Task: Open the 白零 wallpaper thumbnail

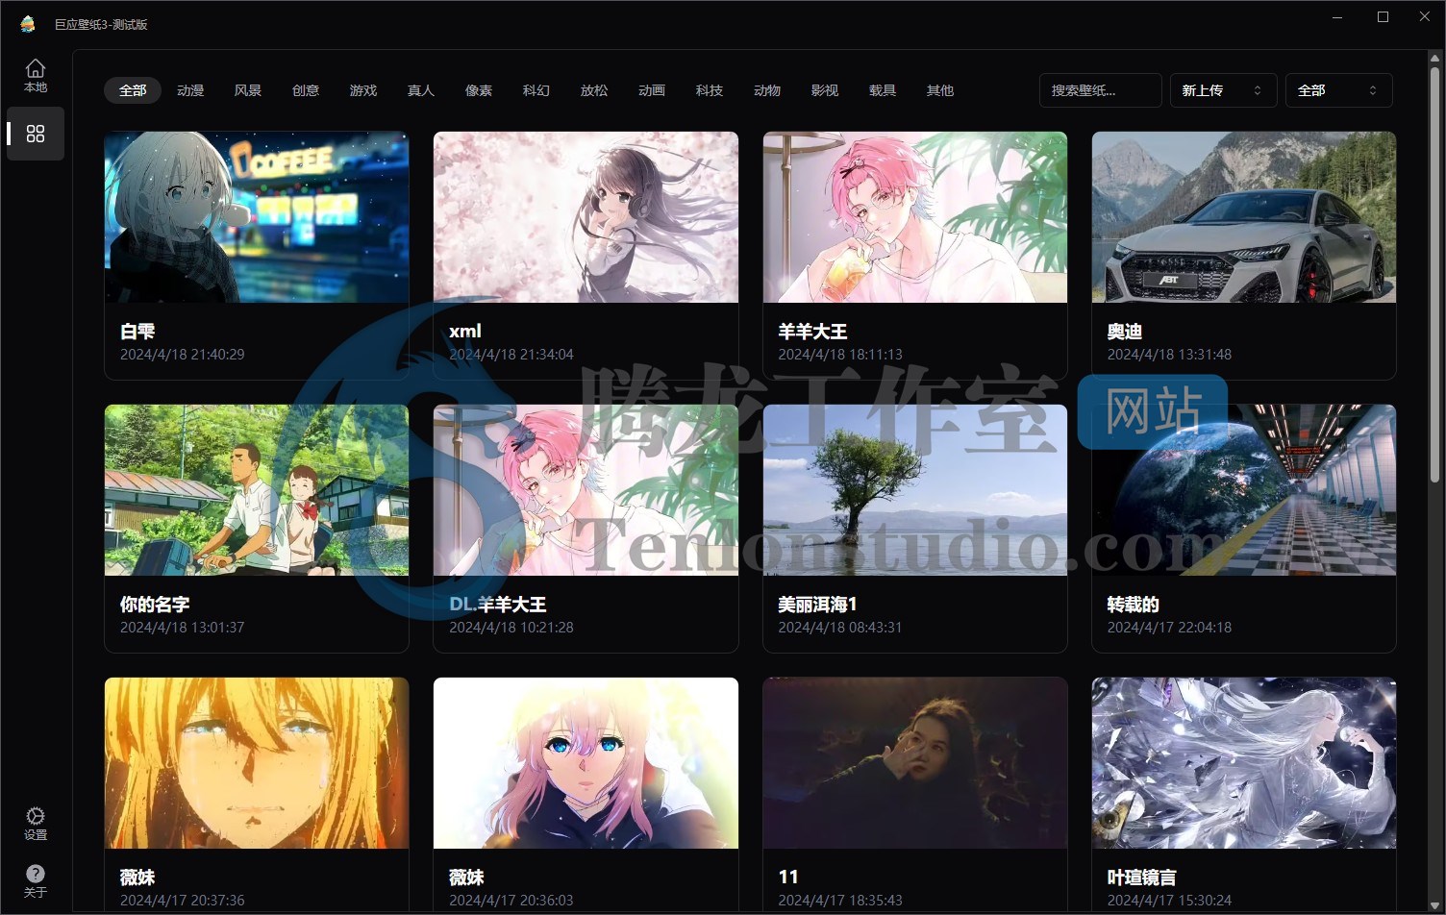Action: [x=257, y=217]
